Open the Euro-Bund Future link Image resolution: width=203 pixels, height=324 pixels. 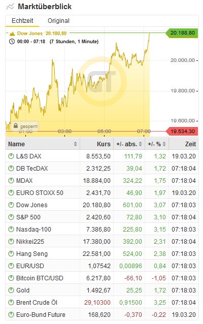click(41, 315)
